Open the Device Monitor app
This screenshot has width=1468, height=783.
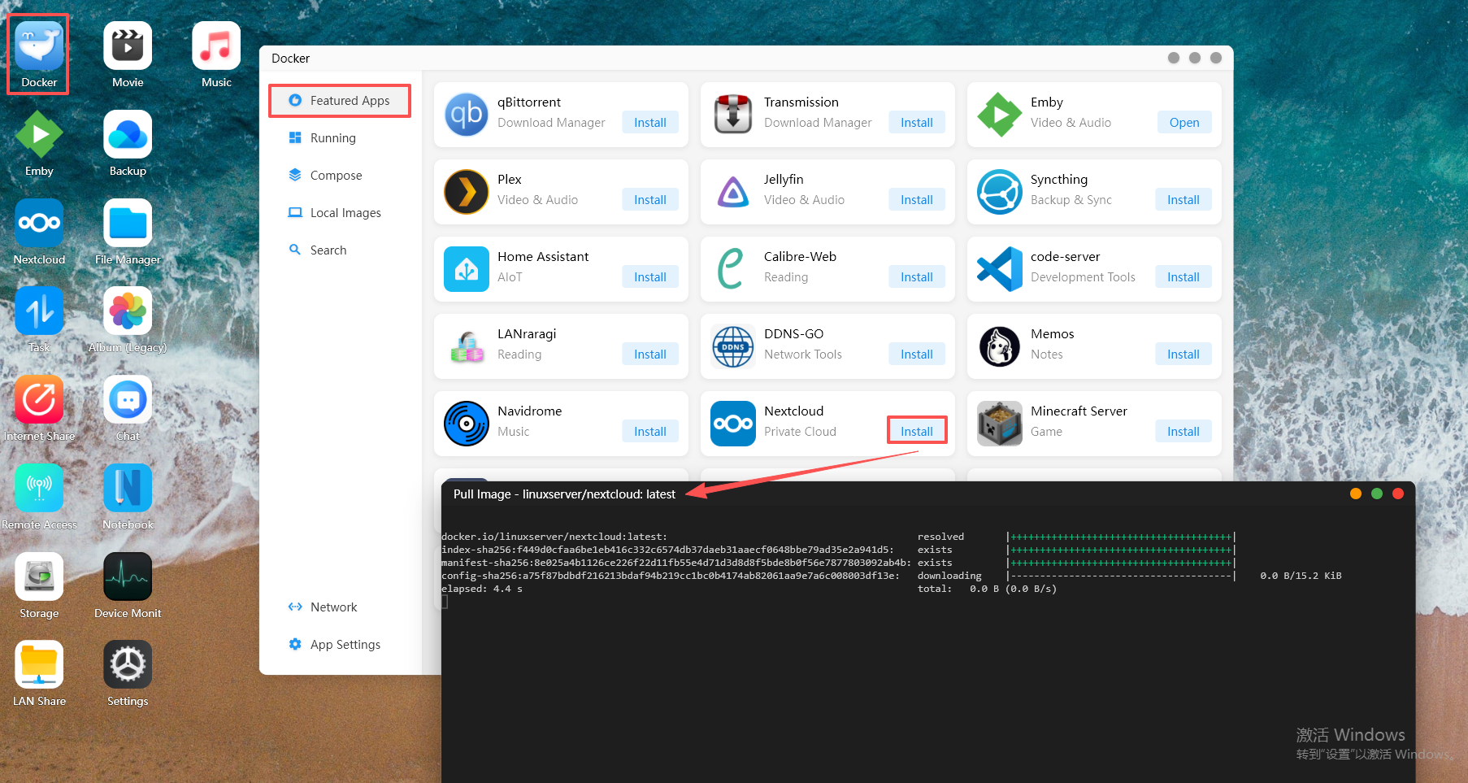tap(128, 576)
